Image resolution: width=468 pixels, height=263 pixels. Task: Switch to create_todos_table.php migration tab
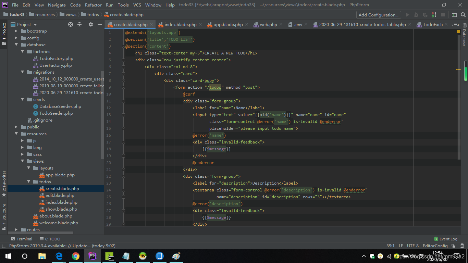tap(362, 24)
